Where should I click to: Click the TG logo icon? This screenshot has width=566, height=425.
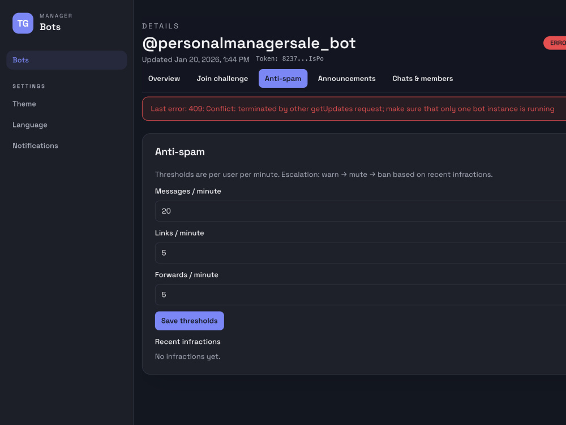click(x=23, y=23)
